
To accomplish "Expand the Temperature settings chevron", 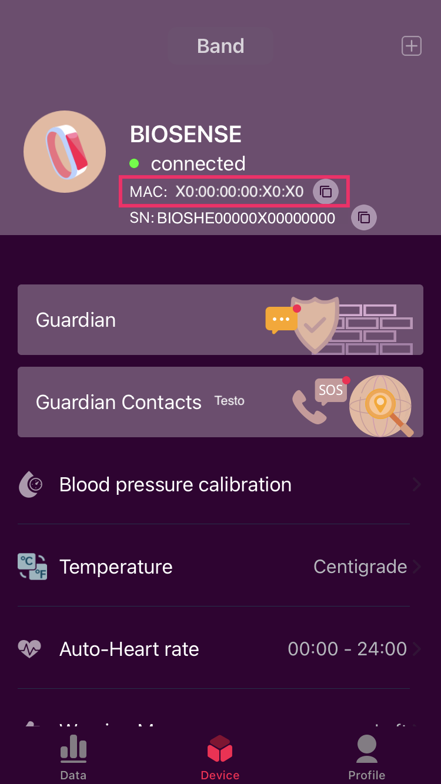I will tap(416, 567).
